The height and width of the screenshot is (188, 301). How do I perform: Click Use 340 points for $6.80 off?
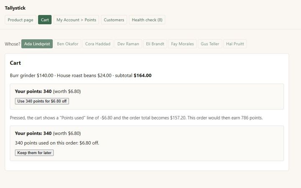click(42, 101)
